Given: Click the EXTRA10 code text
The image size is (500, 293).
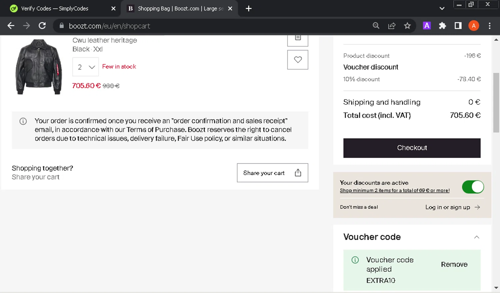Looking at the screenshot, I should pyautogui.click(x=381, y=281).
